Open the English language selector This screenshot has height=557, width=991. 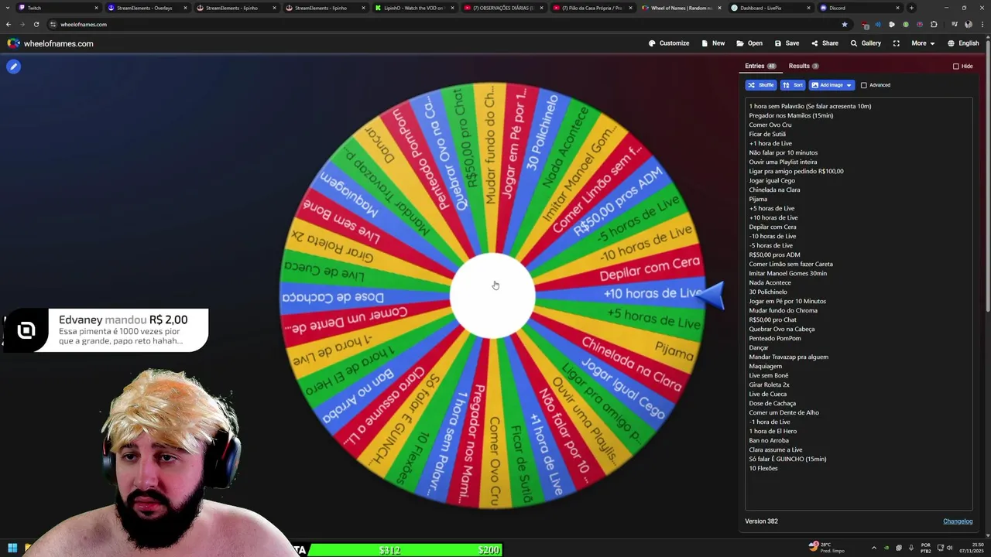click(963, 43)
